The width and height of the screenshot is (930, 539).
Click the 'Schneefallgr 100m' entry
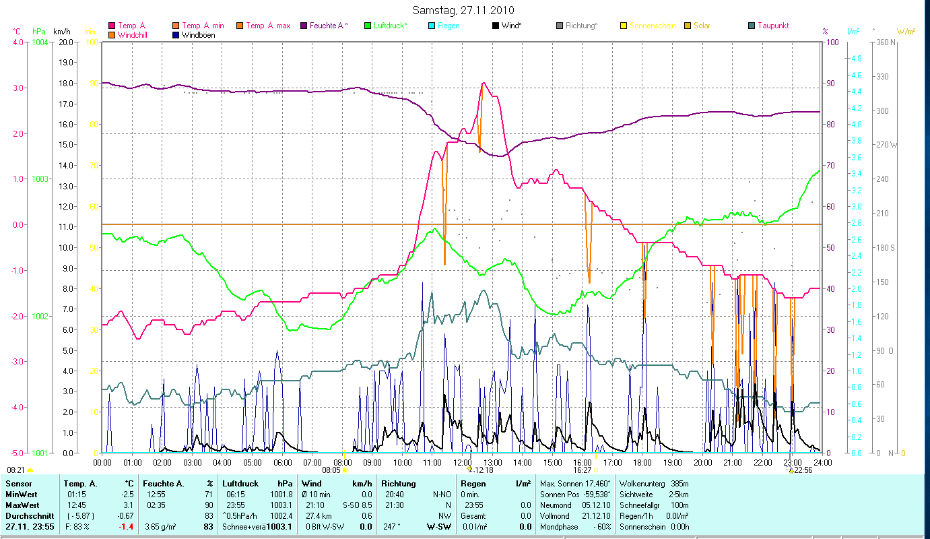[x=653, y=505]
